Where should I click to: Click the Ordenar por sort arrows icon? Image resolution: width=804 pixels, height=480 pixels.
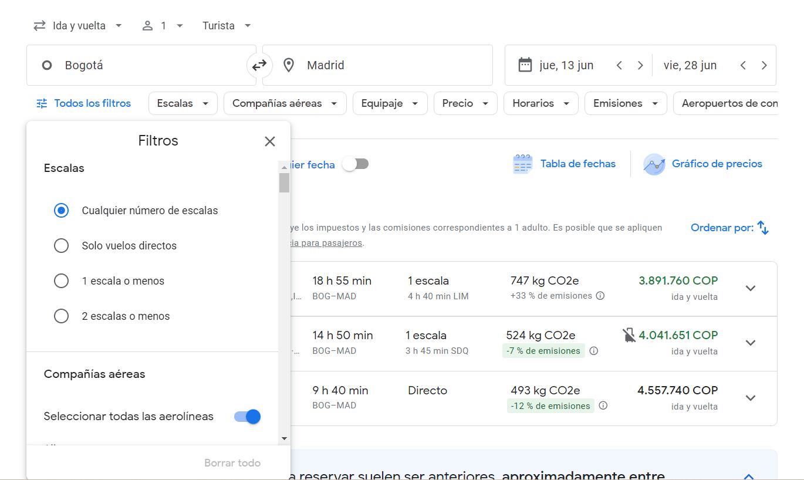(763, 228)
